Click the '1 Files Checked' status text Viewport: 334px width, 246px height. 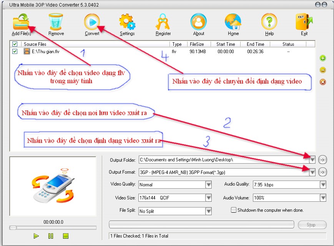point(139,236)
